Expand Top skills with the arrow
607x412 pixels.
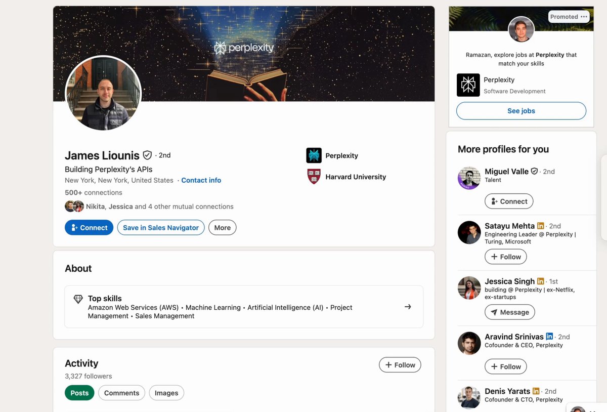coord(408,307)
